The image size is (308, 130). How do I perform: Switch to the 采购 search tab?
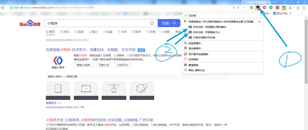(x=151, y=32)
